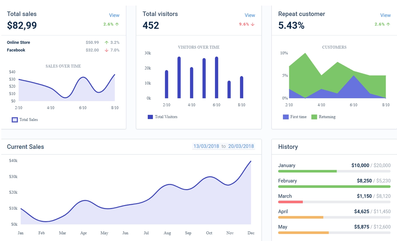Toggle the Total Visitors legend swatch
Screen dimensions: 397x241
(x=150, y=117)
